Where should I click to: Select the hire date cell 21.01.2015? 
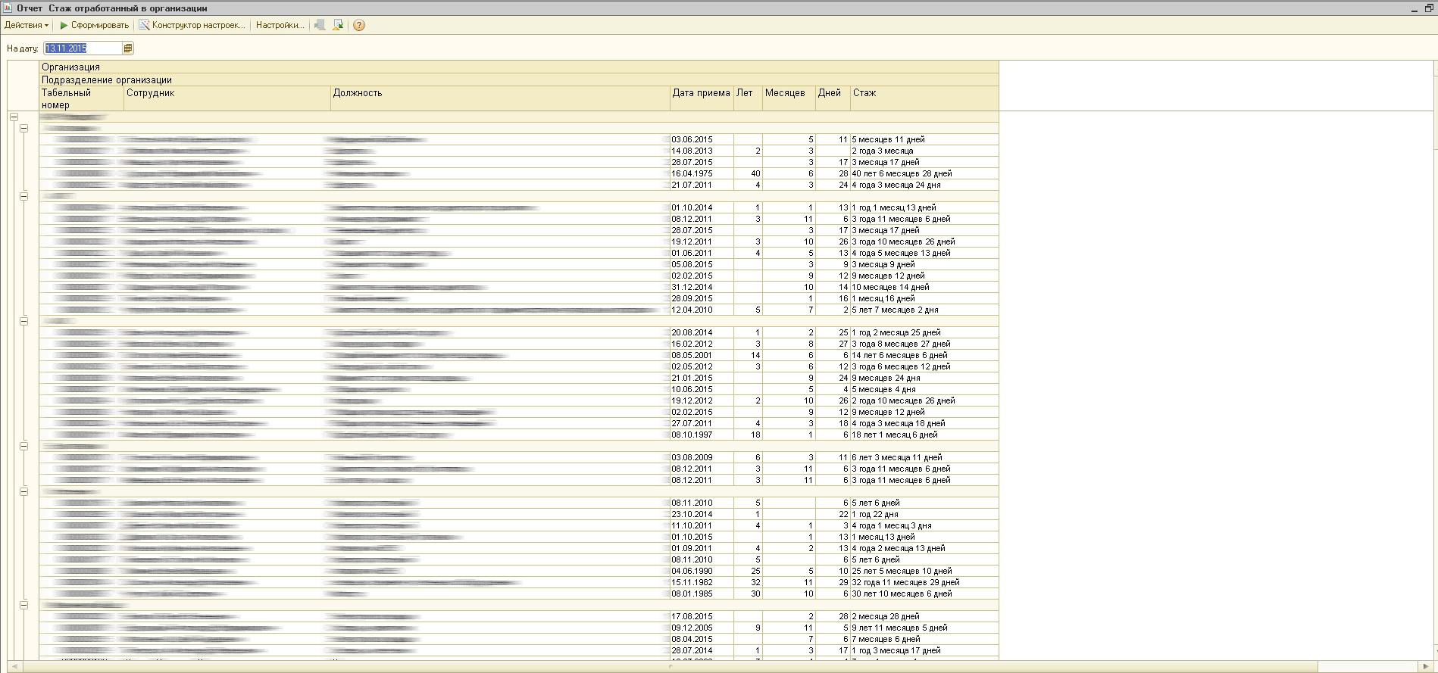(x=702, y=379)
